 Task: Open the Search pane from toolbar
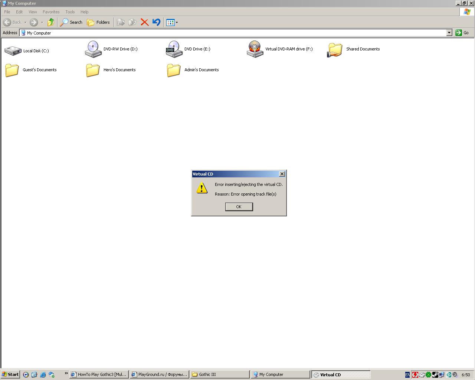point(71,22)
